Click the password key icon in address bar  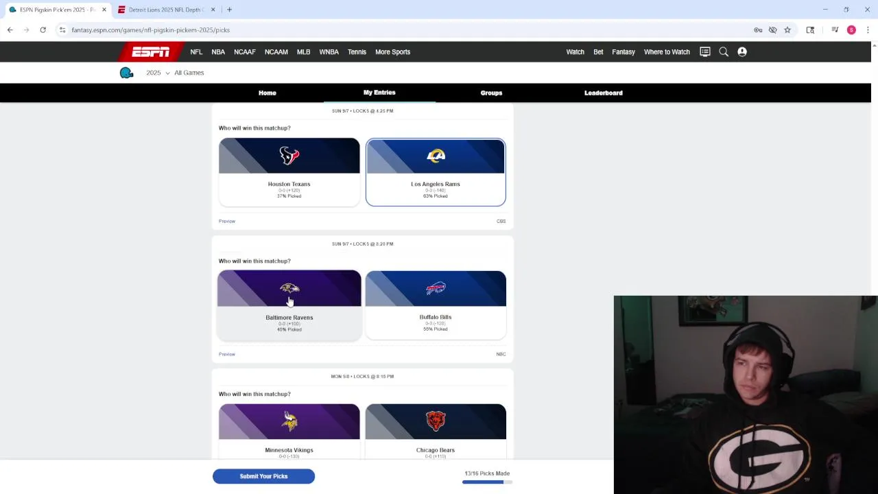pos(758,30)
